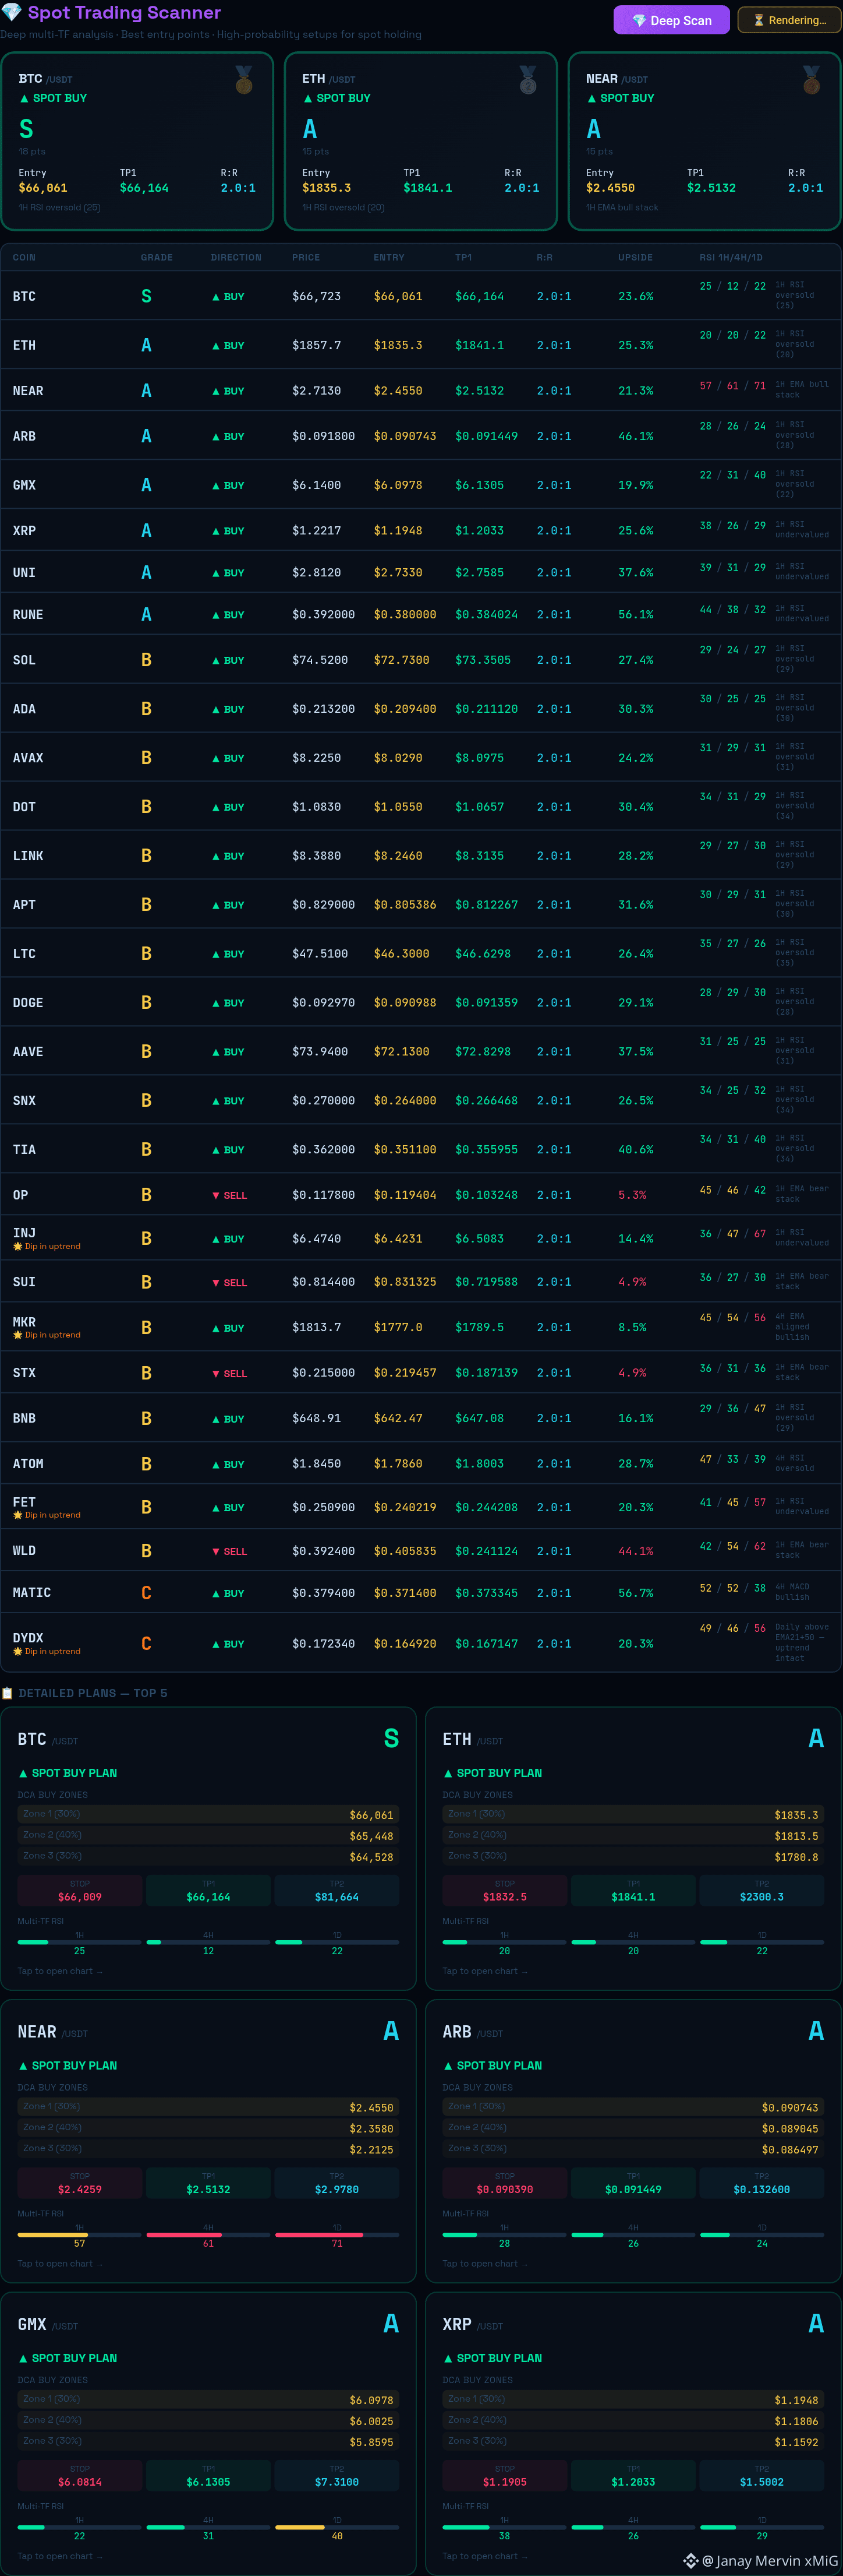Click Tap to open chart on GMX plan

click(x=60, y=2555)
